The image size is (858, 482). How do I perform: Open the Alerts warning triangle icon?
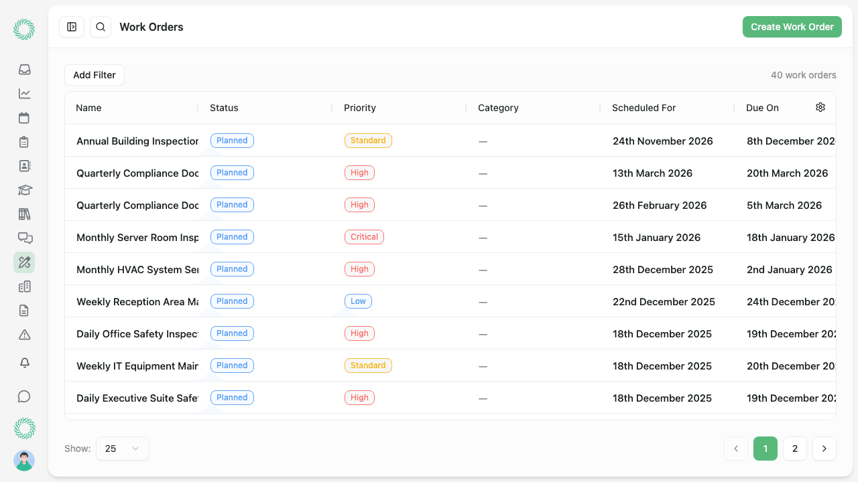point(24,334)
